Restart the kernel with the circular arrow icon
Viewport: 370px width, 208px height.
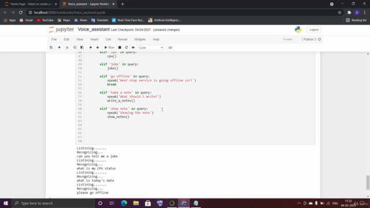pyautogui.click(x=127, y=47)
